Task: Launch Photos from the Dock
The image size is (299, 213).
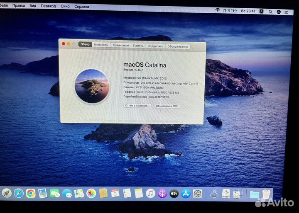Action: coord(91,194)
